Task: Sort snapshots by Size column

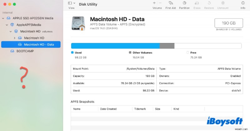Action: coord(157,109)
